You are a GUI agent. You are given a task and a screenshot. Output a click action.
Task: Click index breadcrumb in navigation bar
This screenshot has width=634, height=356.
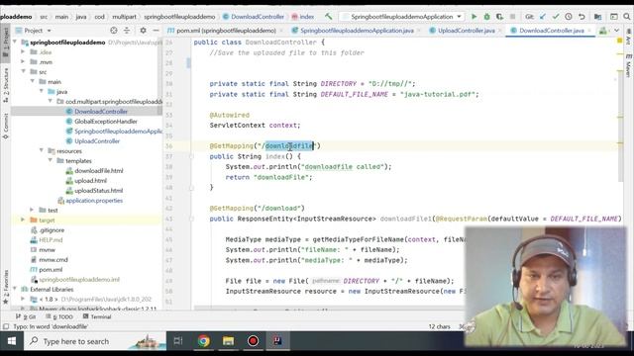pyautogui.click(x=303, y=17)
